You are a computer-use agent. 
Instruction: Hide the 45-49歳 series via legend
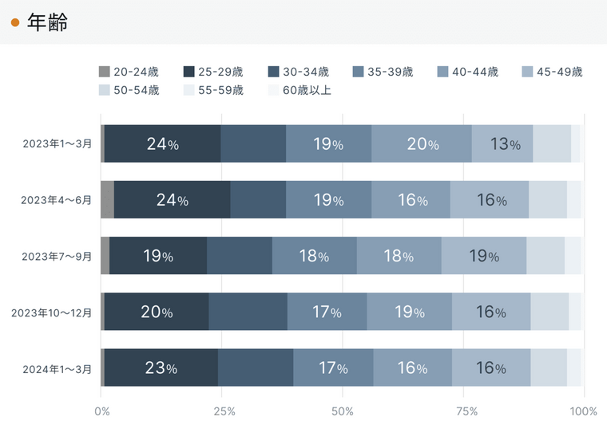pos(552,72)
